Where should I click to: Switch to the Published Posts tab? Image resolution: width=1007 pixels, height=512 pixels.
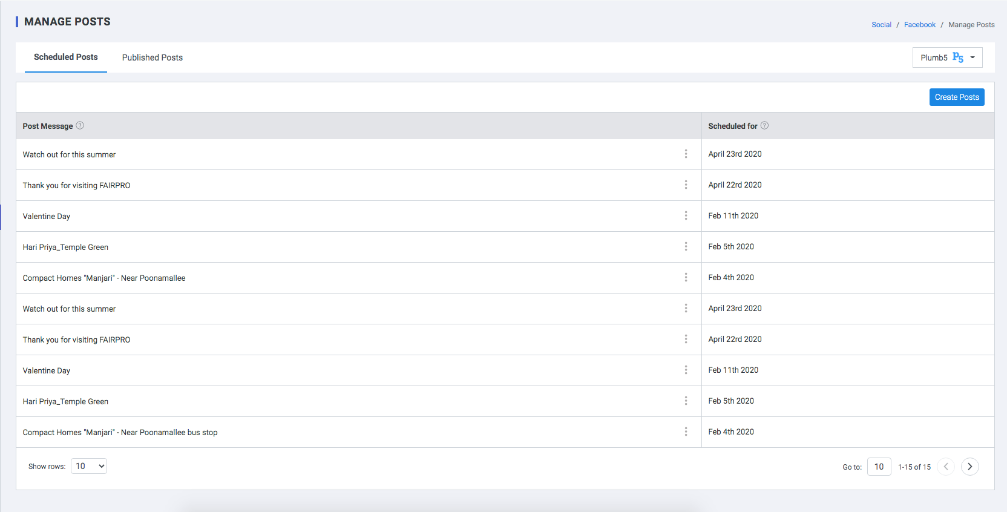coord(153,57)
